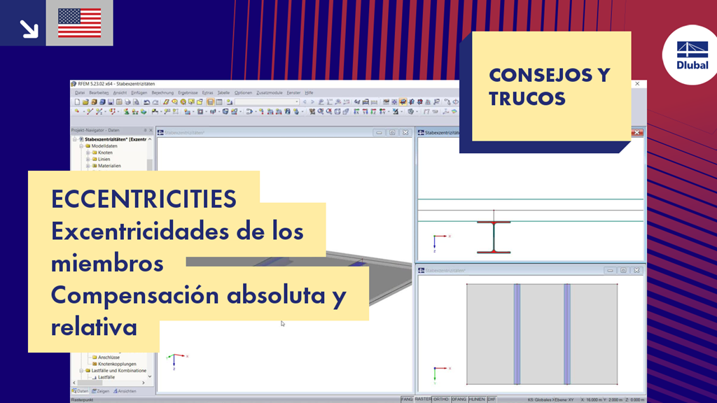The width and height of the screenshot is (717, 403).
Task: Select Knotenkopplungen in the navigator tree
Action: (x=117, y=364)
